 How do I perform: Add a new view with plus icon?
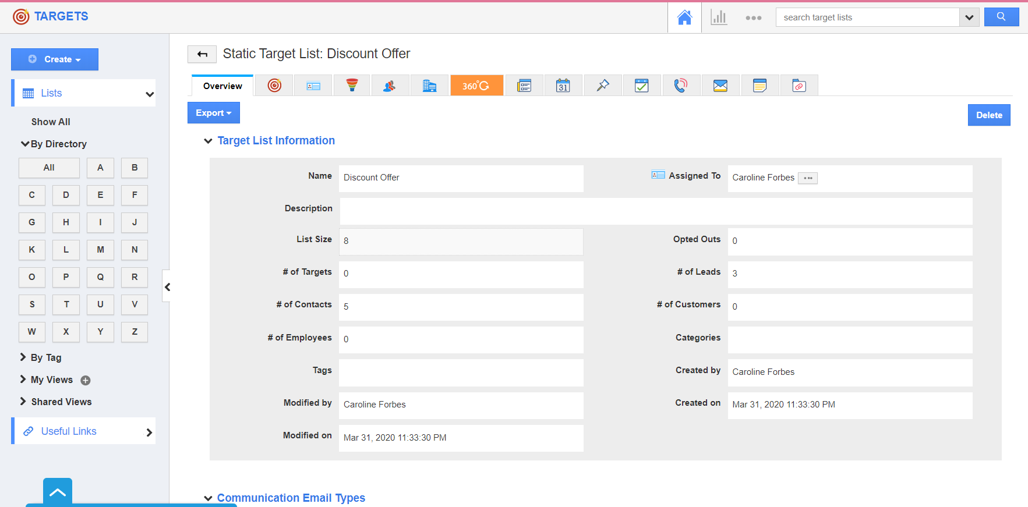(86, 380)
